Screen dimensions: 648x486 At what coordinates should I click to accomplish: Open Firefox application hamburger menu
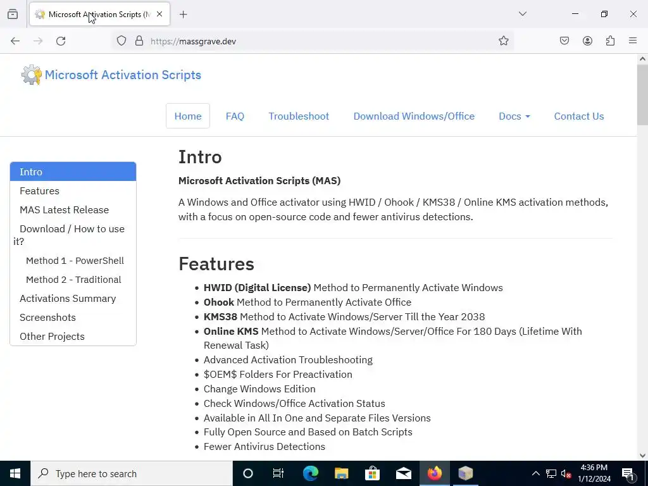point(633,40)
